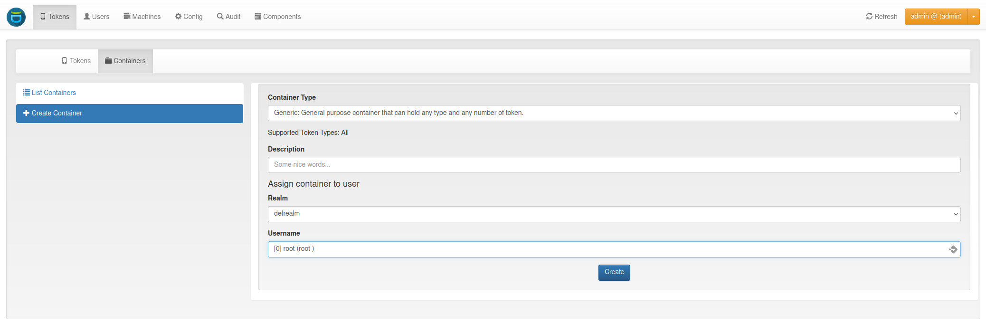This screenshot has width=986, height=324.
Task: Click the autofill icon in Username field
Action: click(953, 249)
